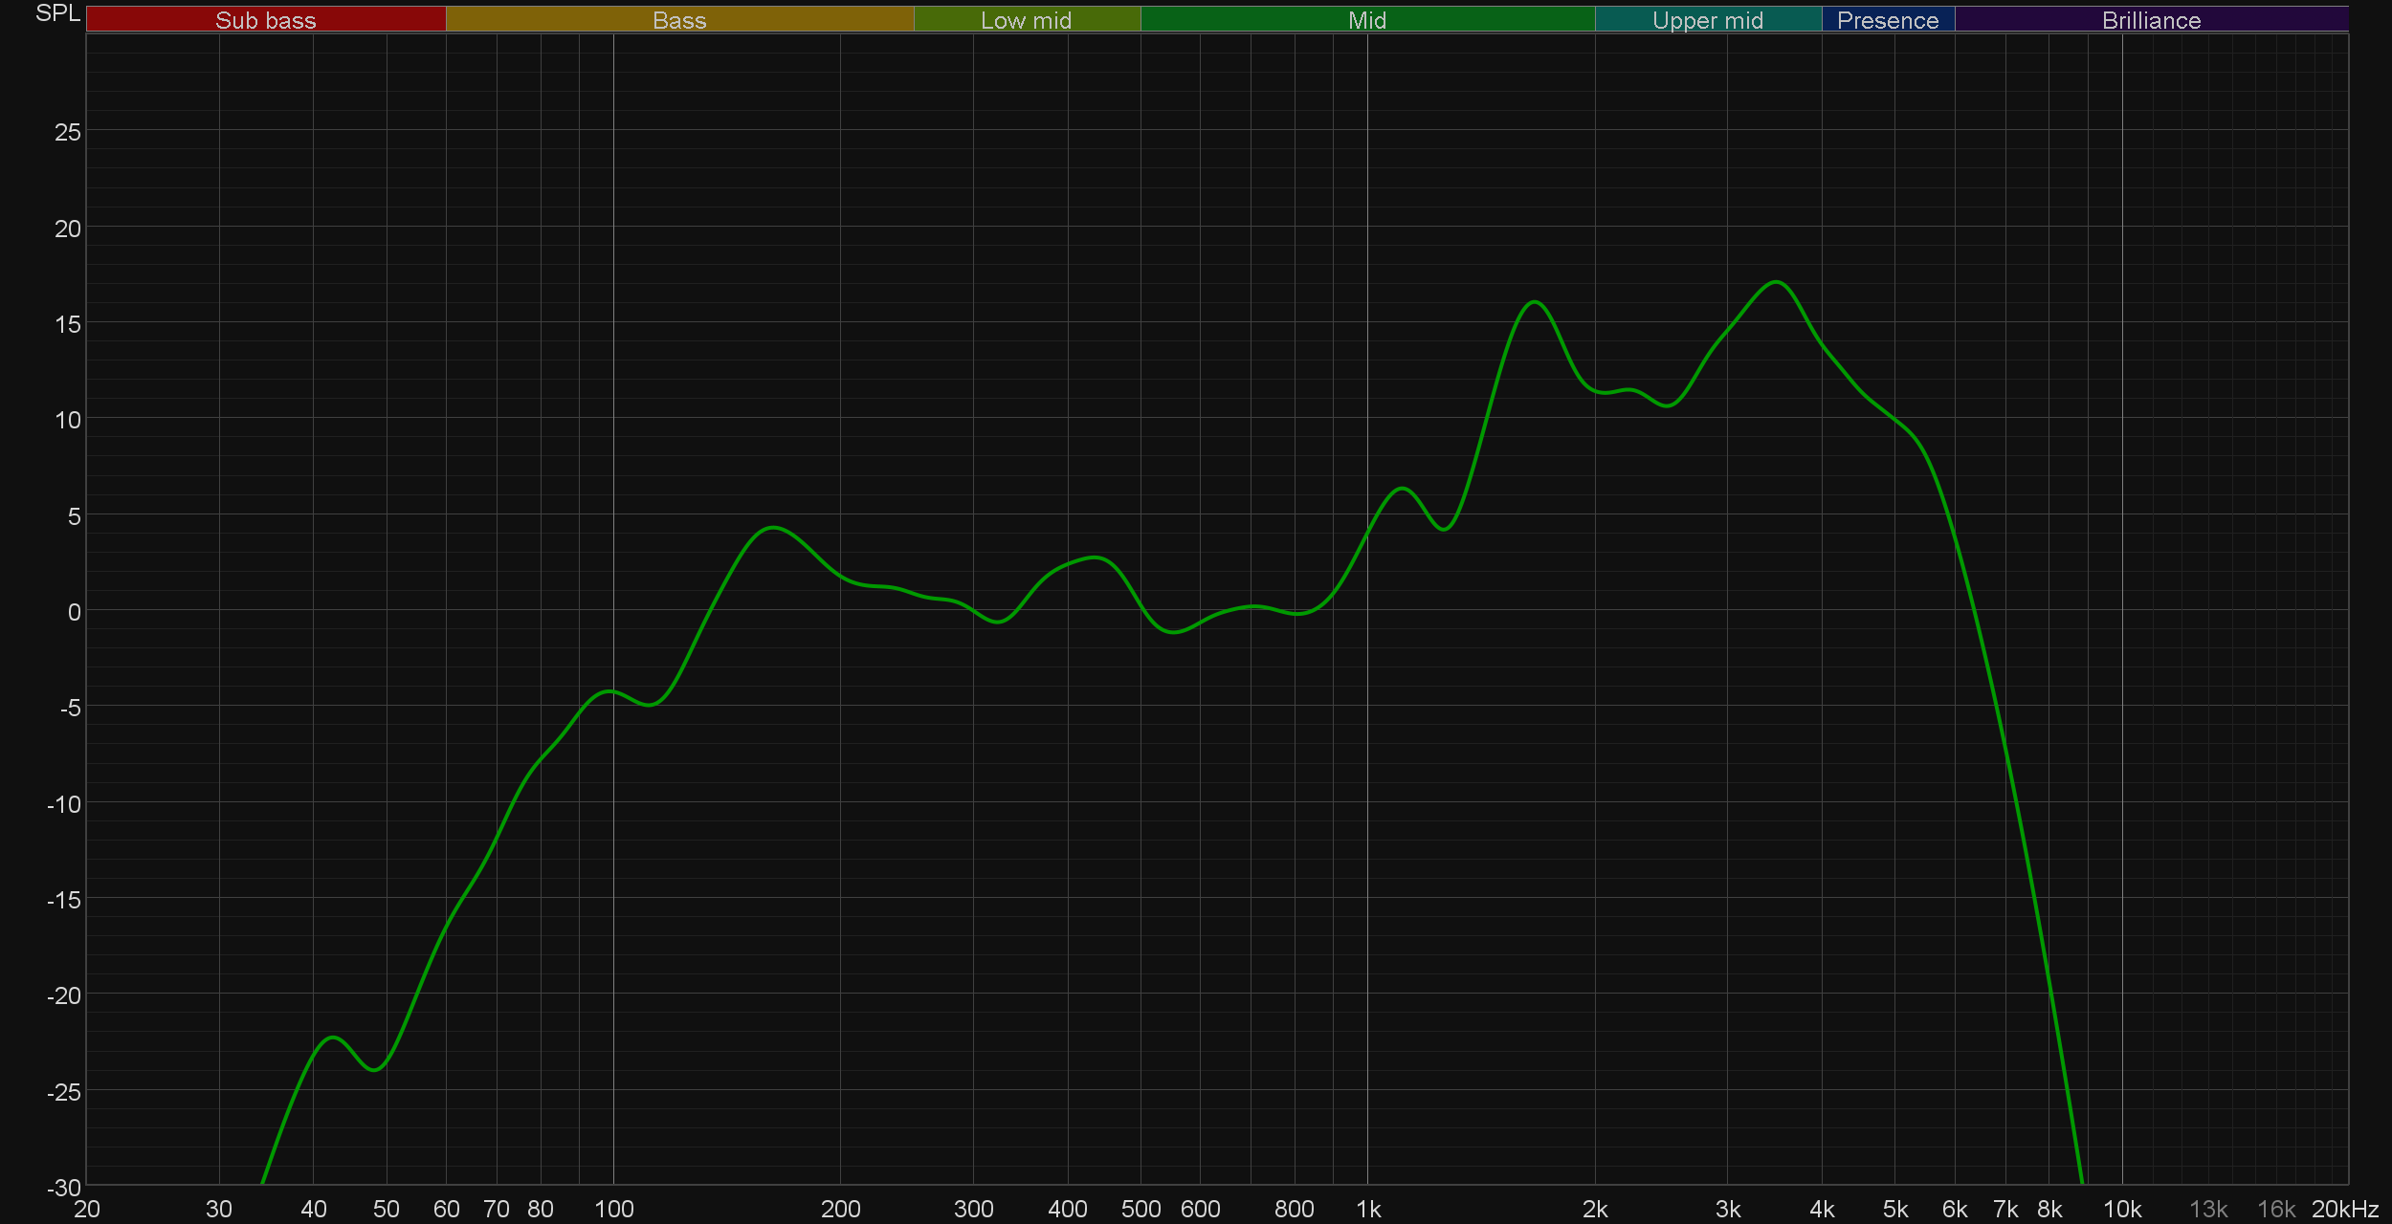Click the 2k frequency axis label
The width and height of the screenshot is (2392, 1224).
click(x=1595, y=1210)
